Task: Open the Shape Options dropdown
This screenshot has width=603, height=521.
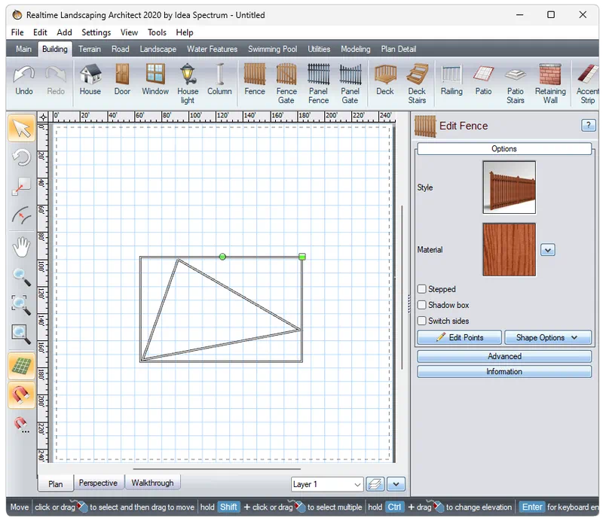Action: tap(548, 337)
